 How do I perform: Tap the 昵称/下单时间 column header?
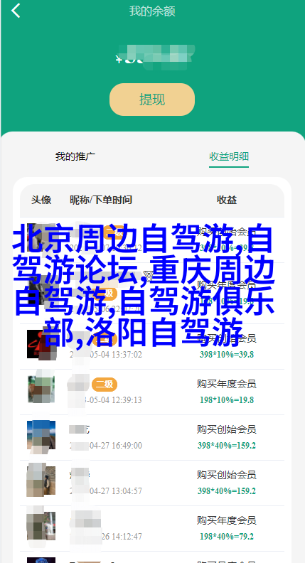100,200
